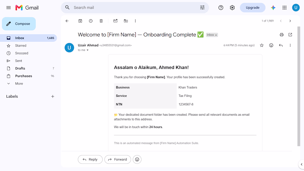Open the Google account avatar
This screenshot has width=304, height=171.
tap(296, 7)
